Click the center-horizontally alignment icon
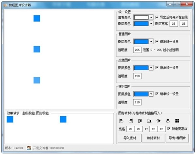The image size is (196, 155). tap(158, 121)
